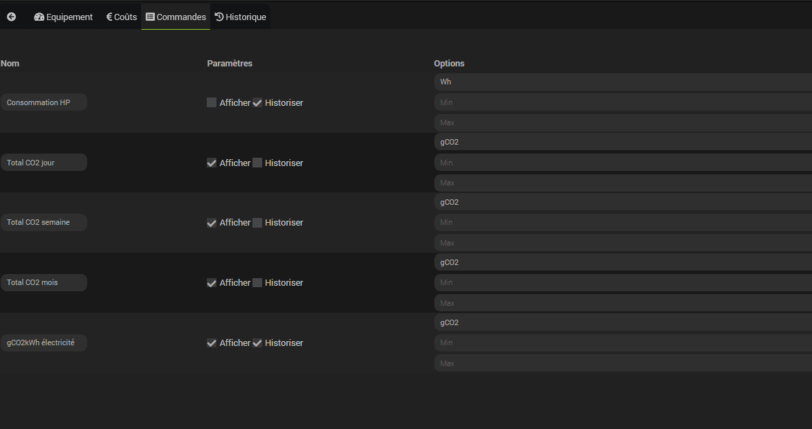Viewport: 812px width, 429px height.
Task: Edit the gCO2 unit for Total CO2 semaine
Action: pyautogui.click(x=622, y=202)
